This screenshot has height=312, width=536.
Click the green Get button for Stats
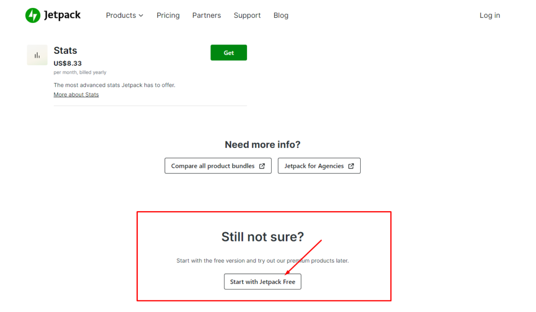coord(229,53)
